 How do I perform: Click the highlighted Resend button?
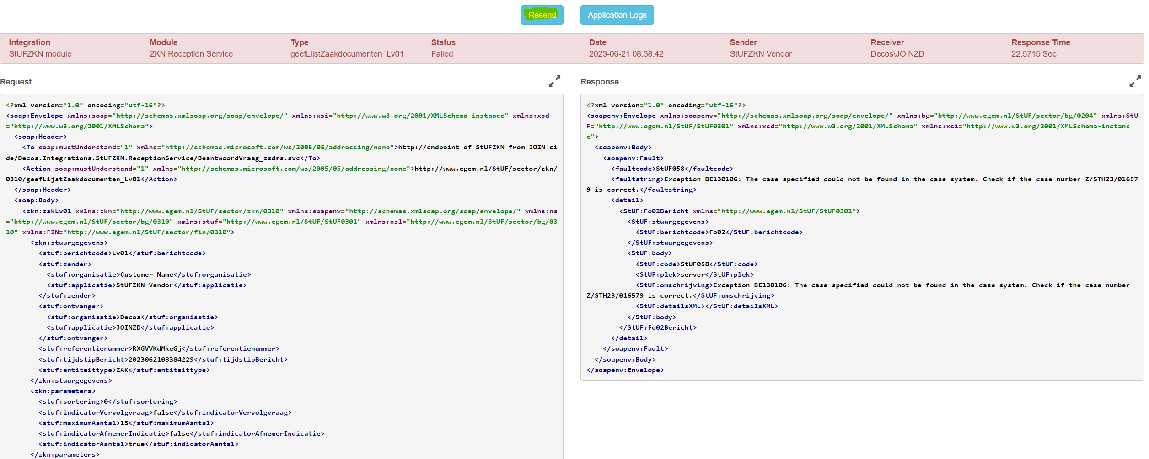point(542,15)
